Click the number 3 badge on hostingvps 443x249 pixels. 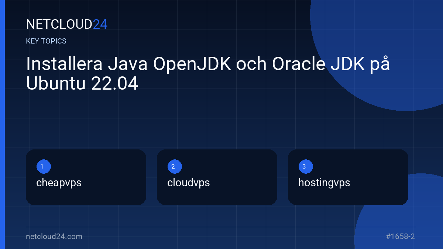pyautogui.click(x=306, y=167)
